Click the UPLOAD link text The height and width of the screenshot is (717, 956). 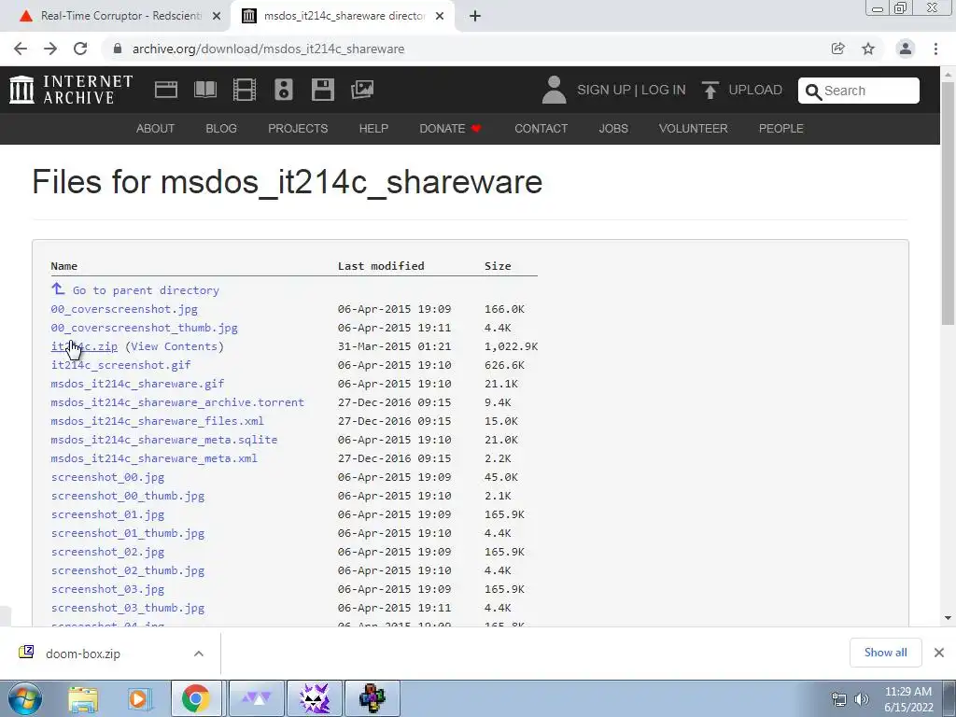[x=755, y=90]
